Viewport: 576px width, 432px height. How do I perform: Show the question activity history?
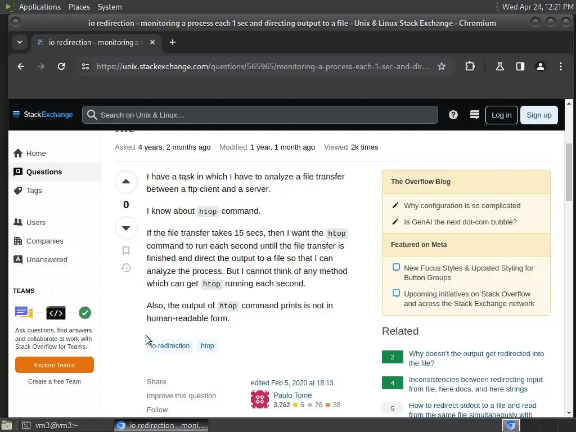coord(126,267)
